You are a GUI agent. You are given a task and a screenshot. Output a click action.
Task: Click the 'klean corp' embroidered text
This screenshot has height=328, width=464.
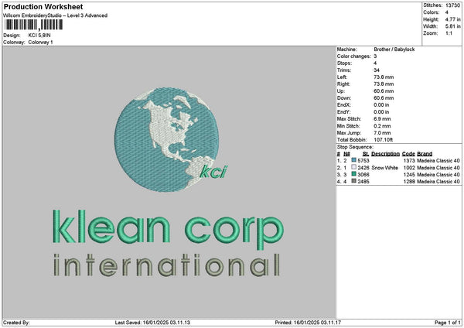tap(168, 230)
